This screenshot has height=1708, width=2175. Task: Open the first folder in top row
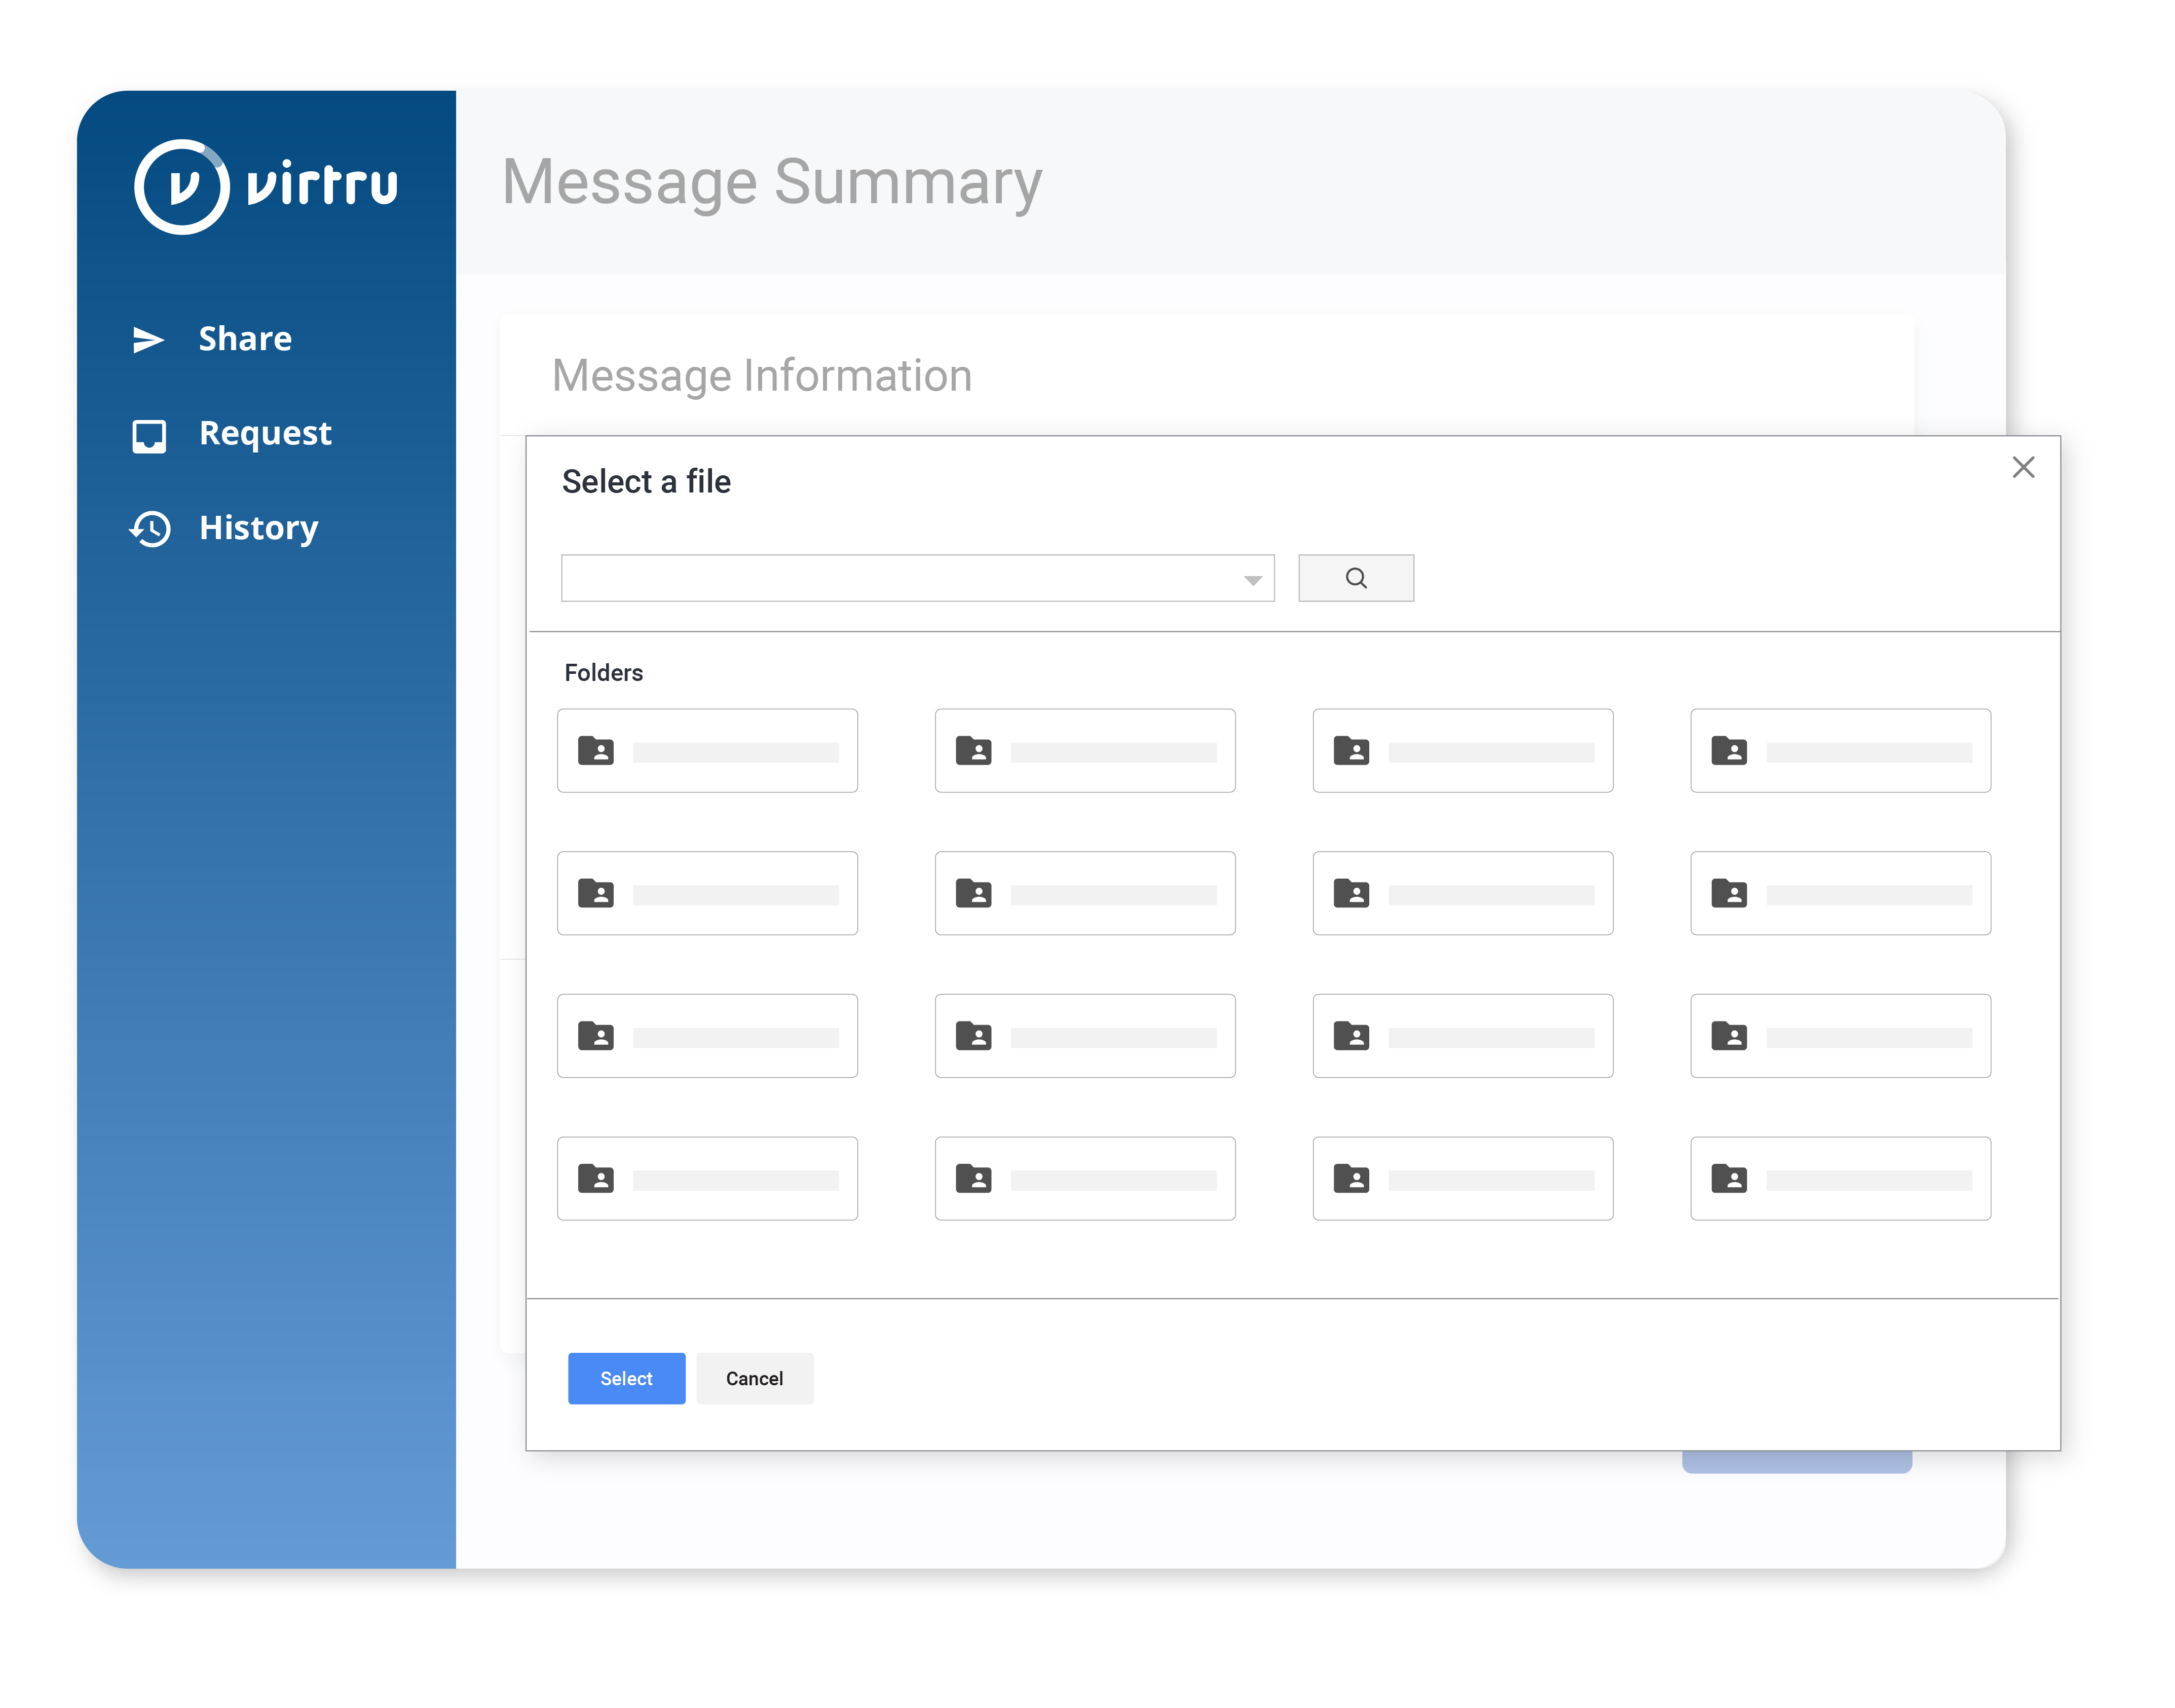coord(707,751)
